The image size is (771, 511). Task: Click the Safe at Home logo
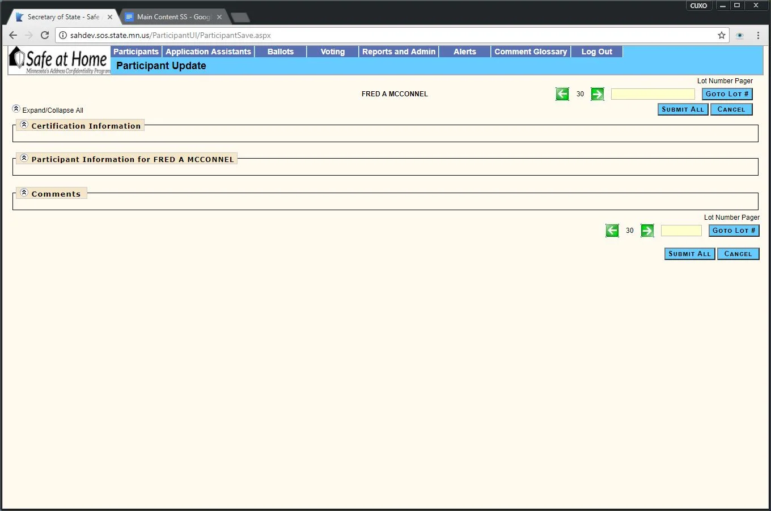60,61
